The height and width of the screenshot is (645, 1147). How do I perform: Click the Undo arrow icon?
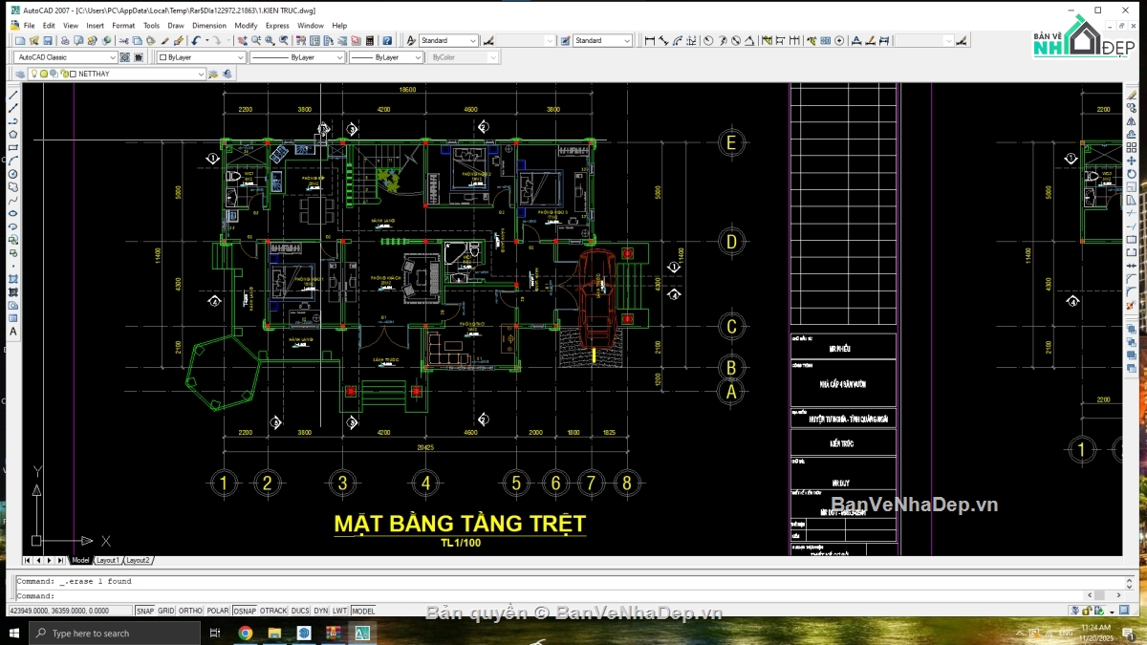tap(196, 40)
